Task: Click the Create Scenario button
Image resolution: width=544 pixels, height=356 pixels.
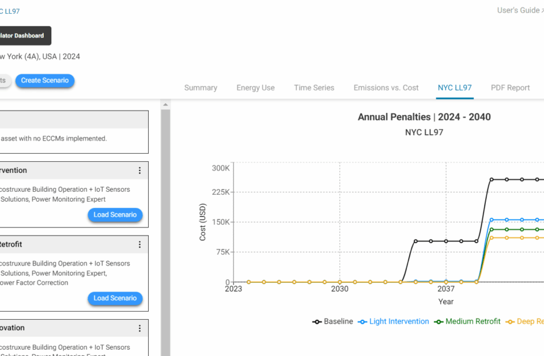Action: (45, 81)
